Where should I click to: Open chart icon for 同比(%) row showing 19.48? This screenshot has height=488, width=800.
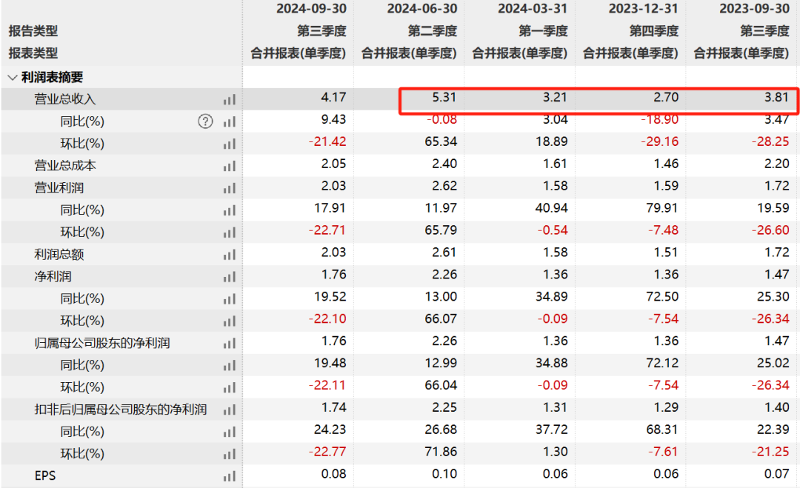[x=230, y=365]
